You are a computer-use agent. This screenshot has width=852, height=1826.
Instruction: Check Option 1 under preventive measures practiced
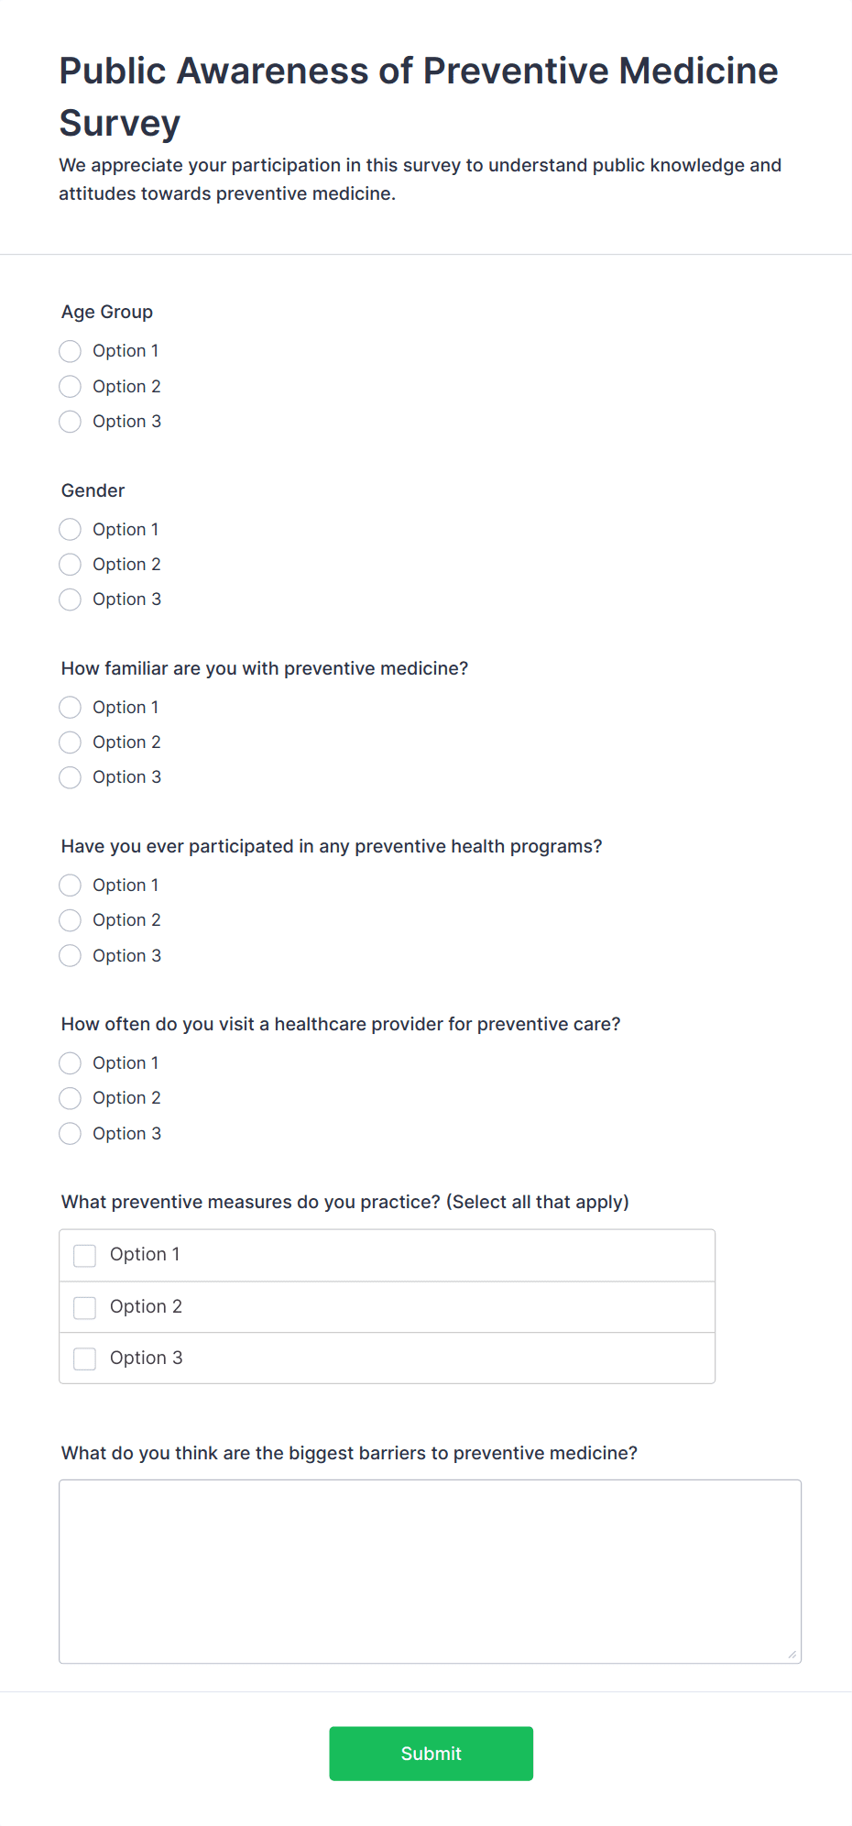tap(85, 1256)
